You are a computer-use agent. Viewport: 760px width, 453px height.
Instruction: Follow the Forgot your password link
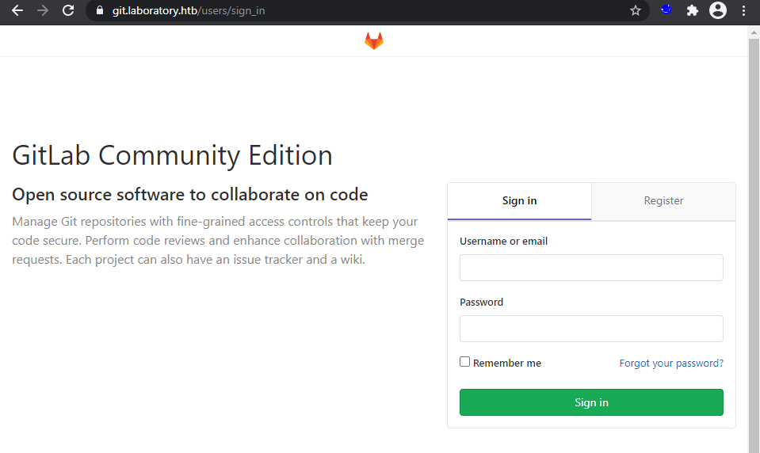coord(671,364)
